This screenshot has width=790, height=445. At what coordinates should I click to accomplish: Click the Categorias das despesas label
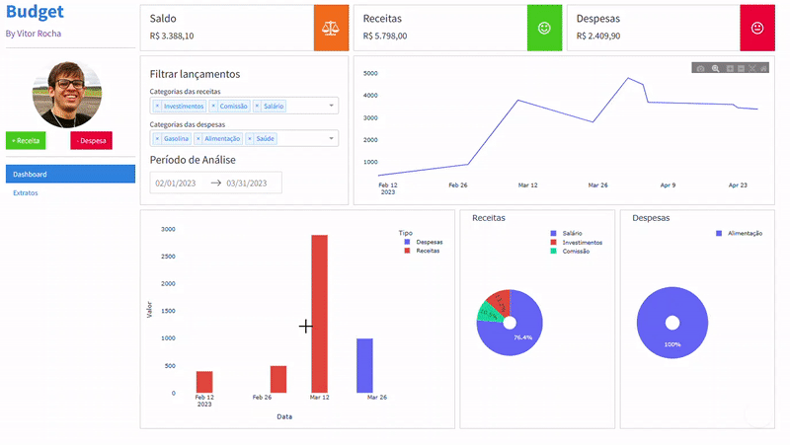188,124
